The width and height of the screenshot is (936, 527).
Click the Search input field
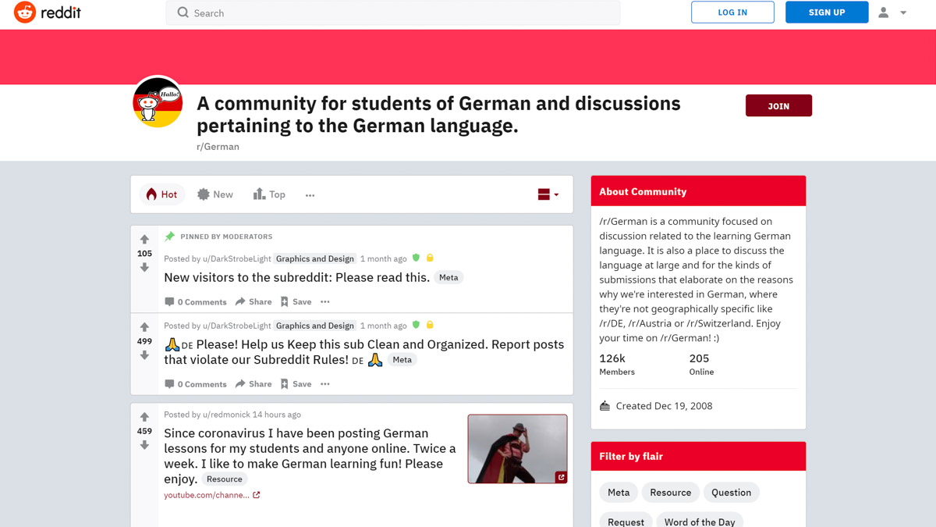tap(393, 12)
